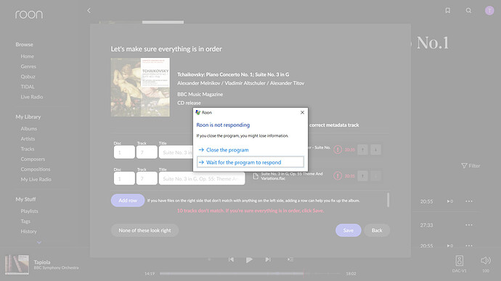Click the Tapiola track title
501x281 pixels.
(42, 262)
